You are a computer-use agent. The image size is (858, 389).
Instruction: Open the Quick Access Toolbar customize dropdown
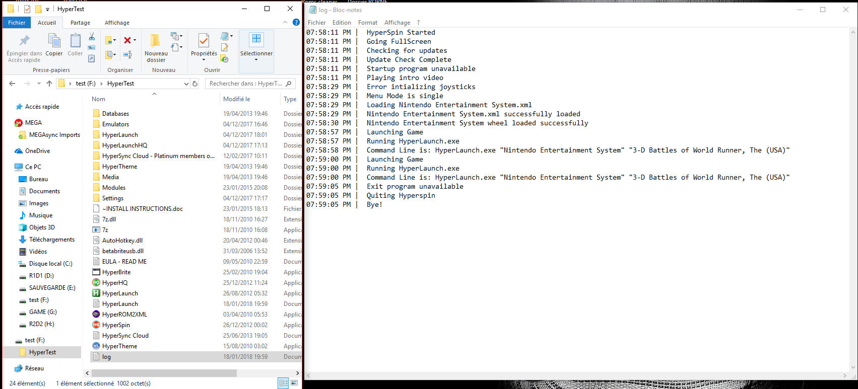(47, 10)
